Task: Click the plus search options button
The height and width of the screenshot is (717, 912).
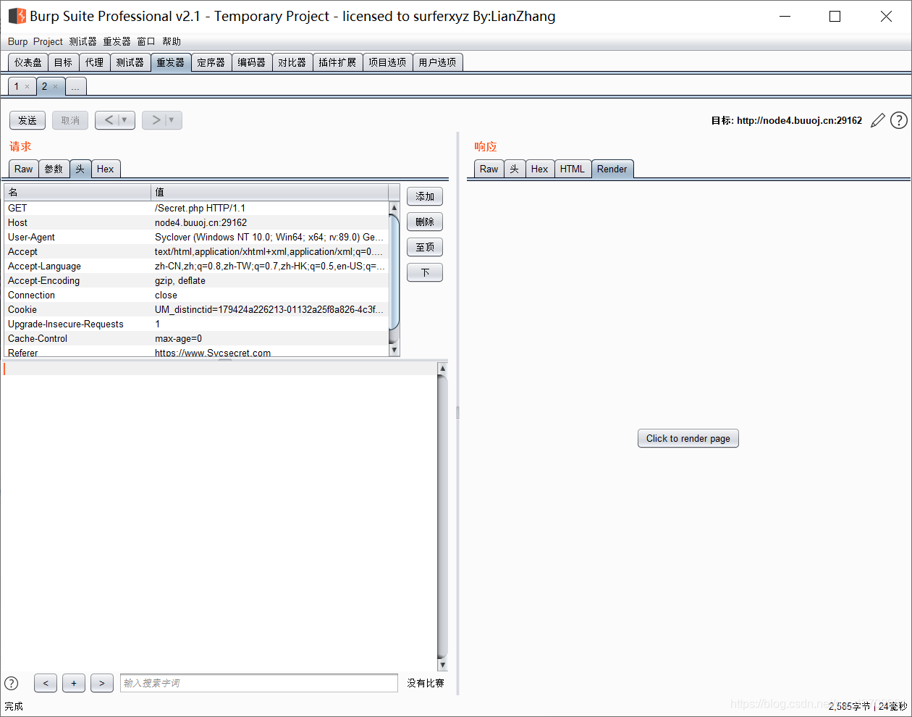Action: [74, 683]
